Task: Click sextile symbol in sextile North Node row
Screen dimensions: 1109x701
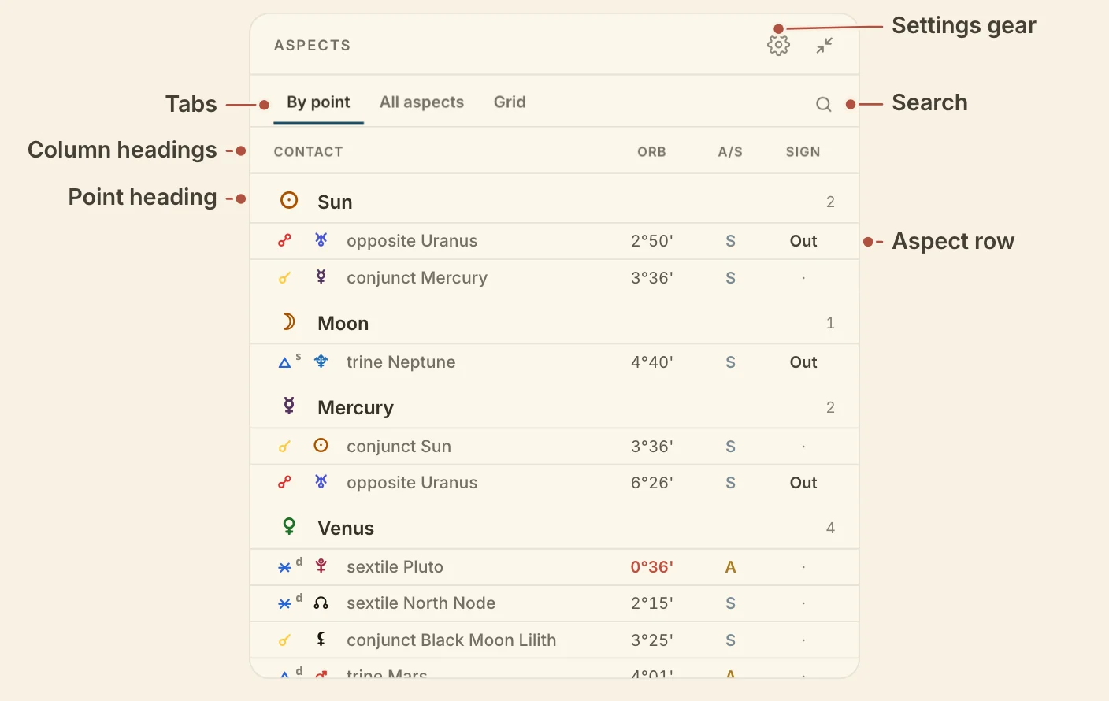Action: click(285, 603)
